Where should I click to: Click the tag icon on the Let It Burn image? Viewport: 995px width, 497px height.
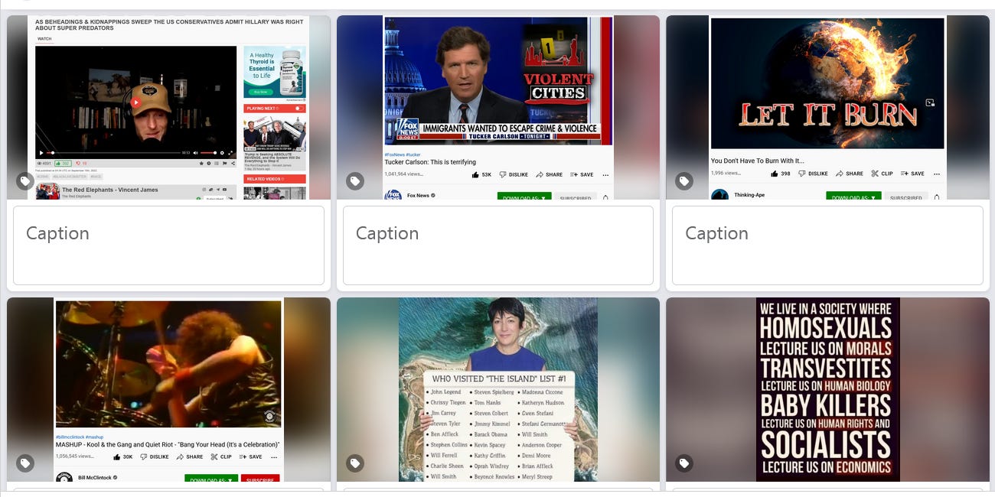[x=684, y=181]
